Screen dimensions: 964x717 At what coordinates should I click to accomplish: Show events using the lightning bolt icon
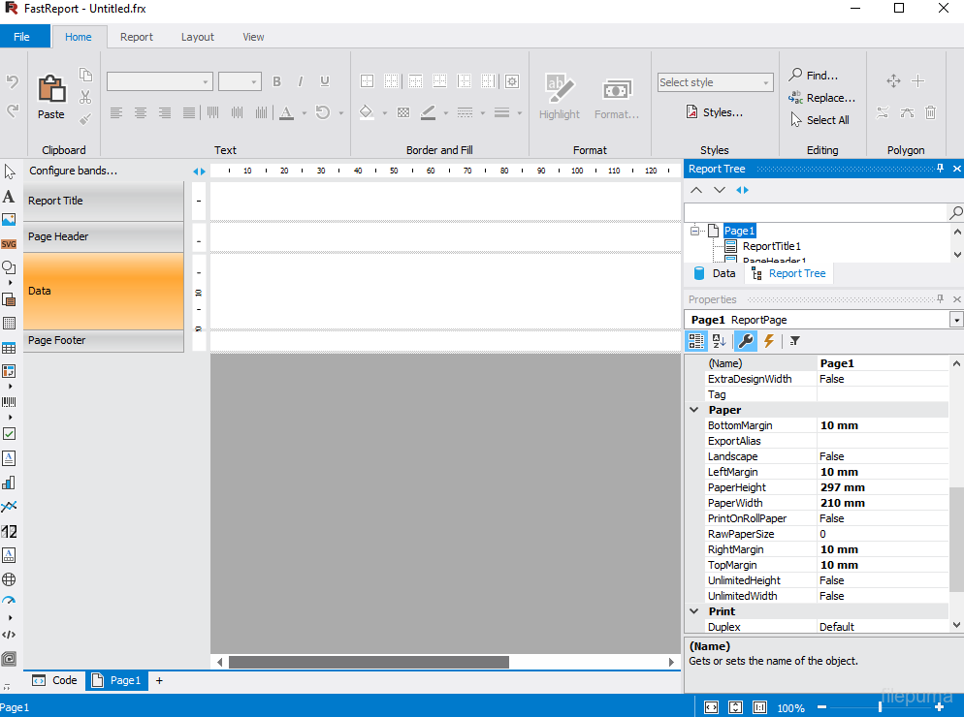click(x=768, y=341)
